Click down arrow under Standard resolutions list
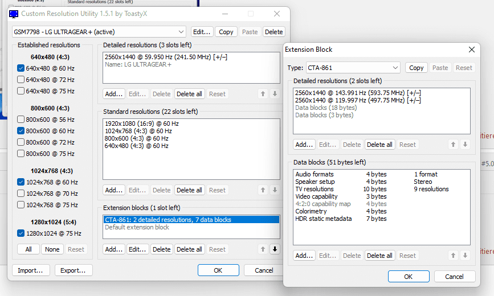Viewport: 494px width, 296px height. click(x=275, y=190)
